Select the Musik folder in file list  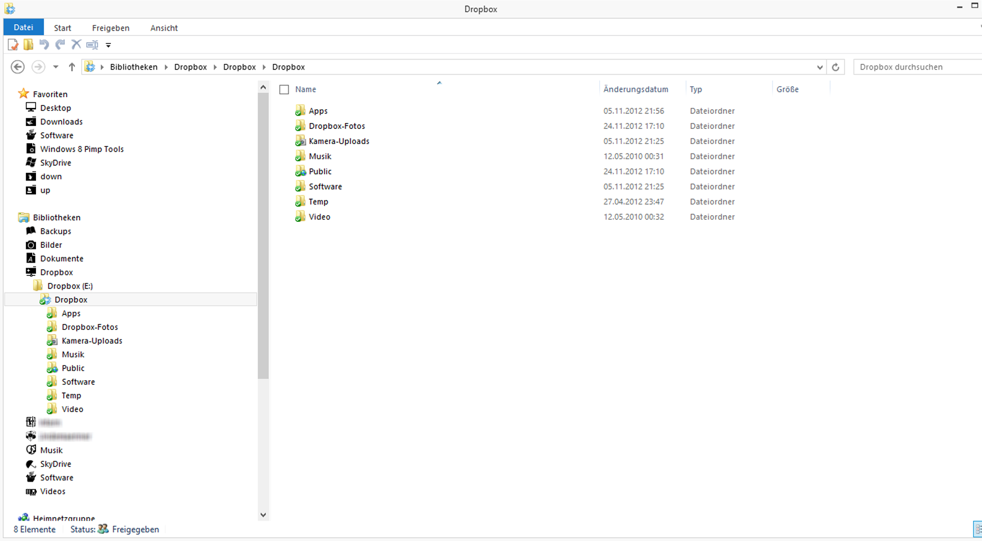(x=320, y=156)
